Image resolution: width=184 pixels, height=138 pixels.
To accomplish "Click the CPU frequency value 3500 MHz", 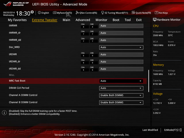I will 158,35.
